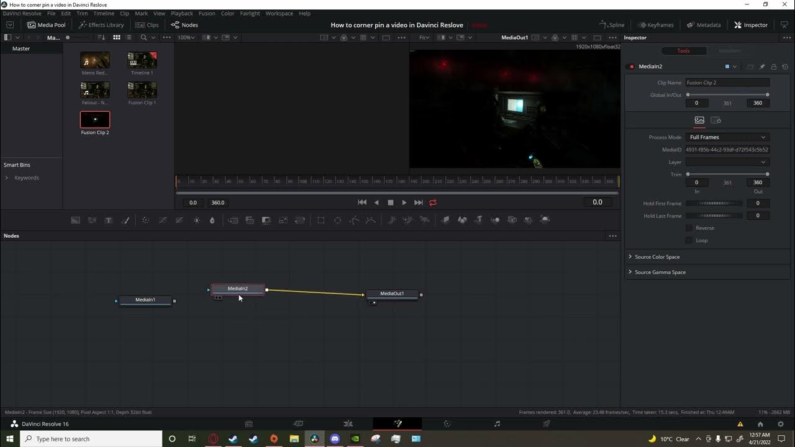This screenshot has height=447, width=795.
Task: Toggle the Nodes panel button
Action: [184, 25]
